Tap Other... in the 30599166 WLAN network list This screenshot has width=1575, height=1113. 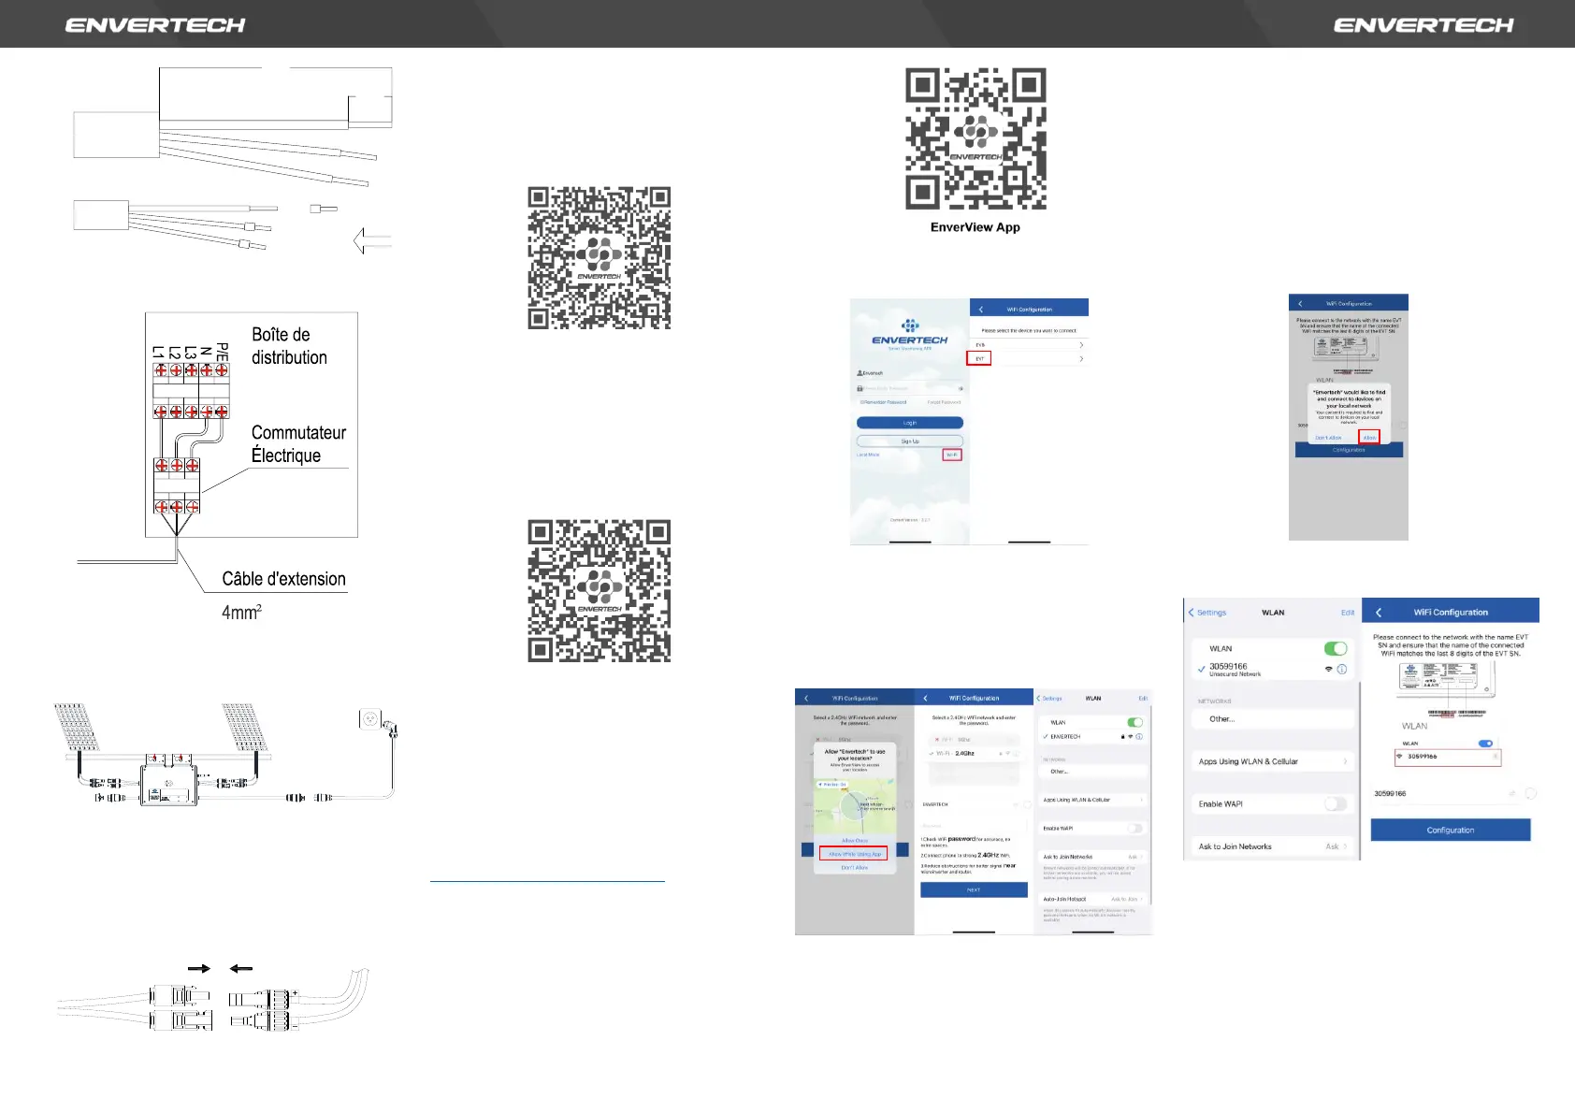[x=1273, y=719]
